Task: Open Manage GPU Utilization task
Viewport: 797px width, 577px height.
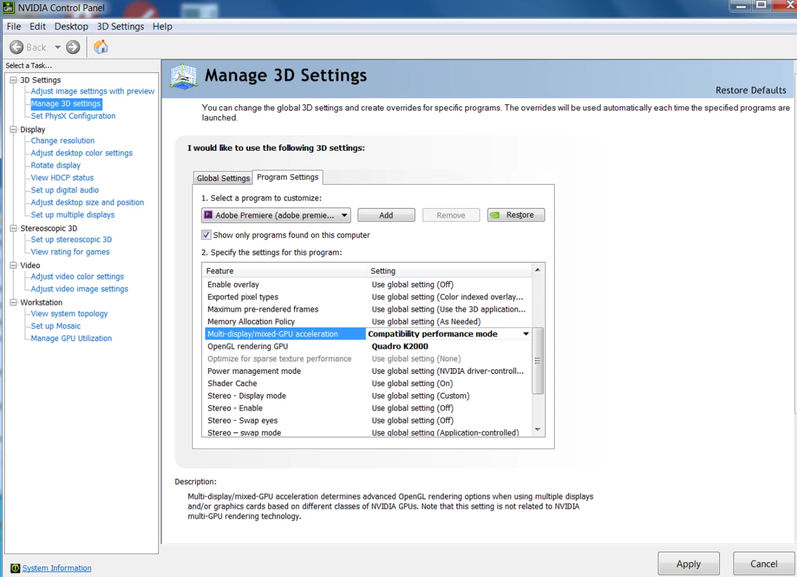Action: click(x=71, y=338)
